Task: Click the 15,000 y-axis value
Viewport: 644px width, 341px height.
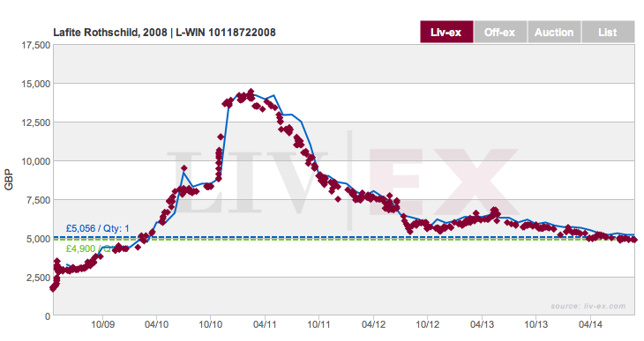Action: point(36,84)
